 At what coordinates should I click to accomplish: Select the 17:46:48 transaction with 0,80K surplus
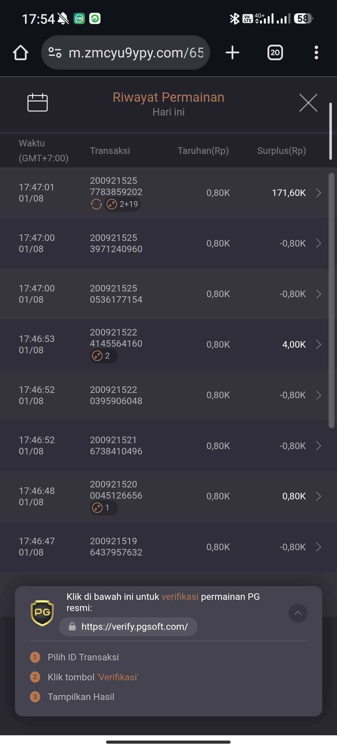coord(168,496)
